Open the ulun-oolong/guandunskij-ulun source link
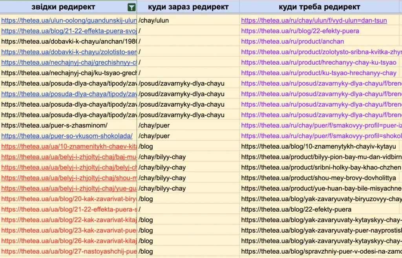 tap(69, 20)
